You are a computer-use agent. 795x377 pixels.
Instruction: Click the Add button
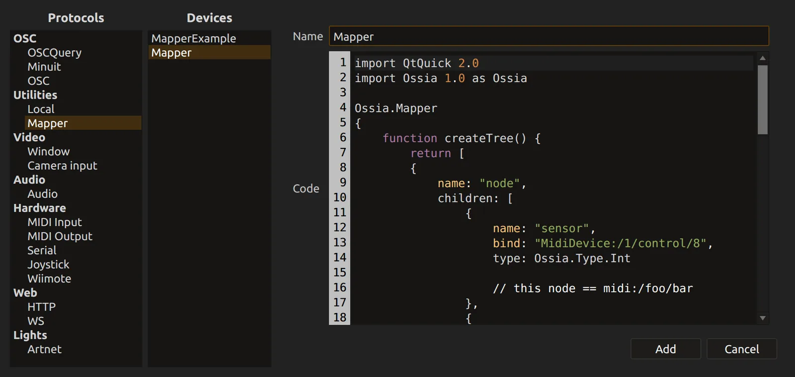665,349
